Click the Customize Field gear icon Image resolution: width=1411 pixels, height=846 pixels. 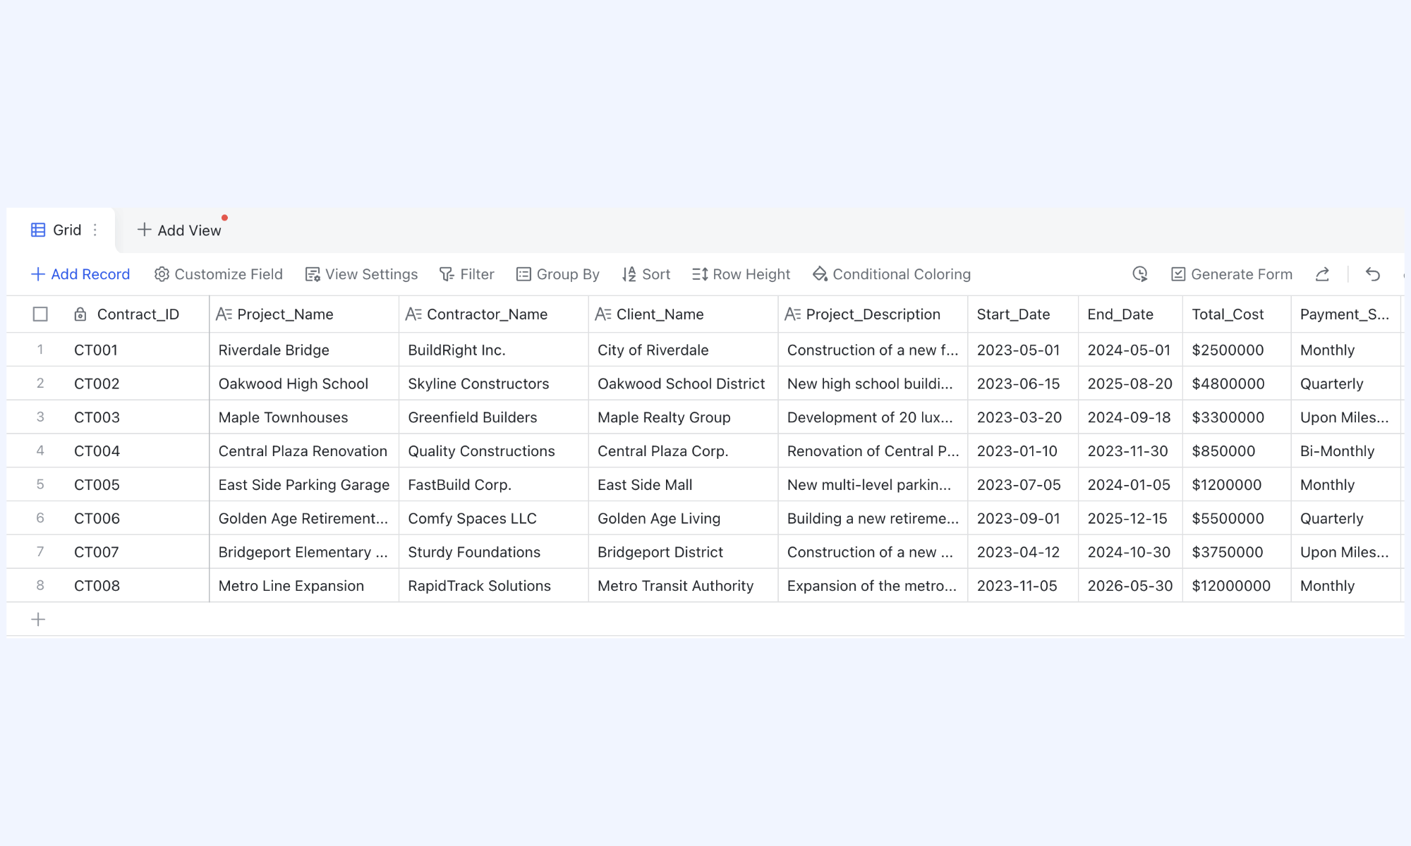162,274
